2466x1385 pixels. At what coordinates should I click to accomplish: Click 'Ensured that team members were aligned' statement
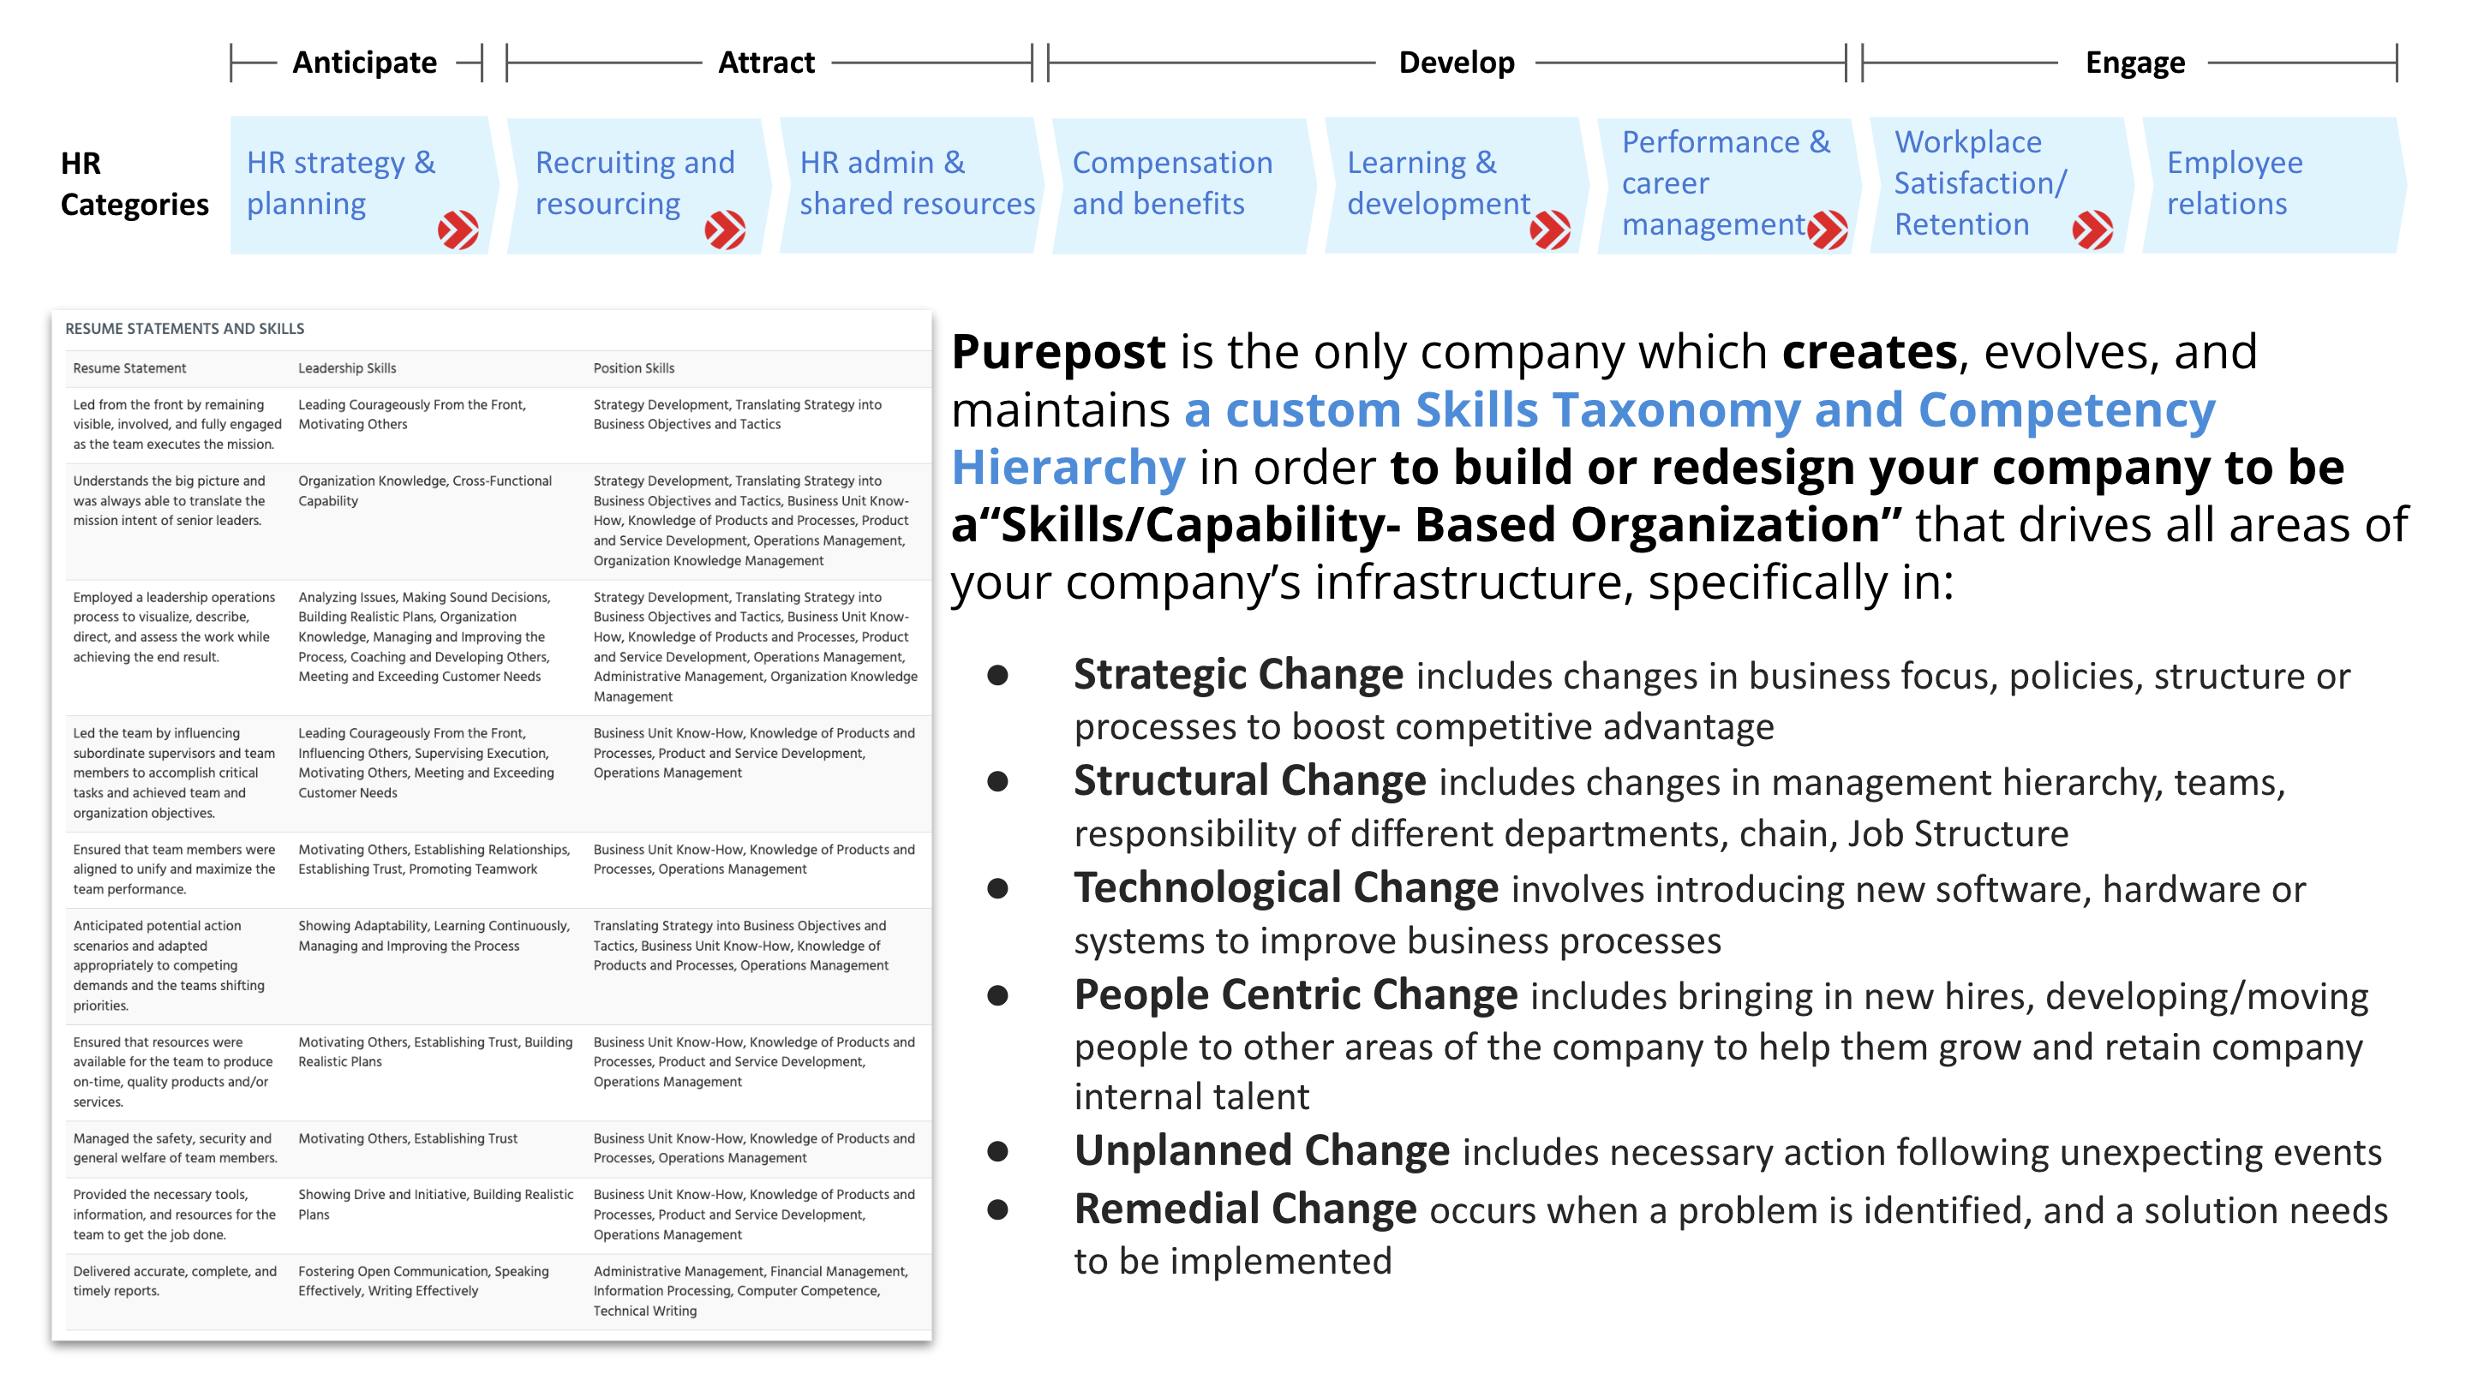174,869
